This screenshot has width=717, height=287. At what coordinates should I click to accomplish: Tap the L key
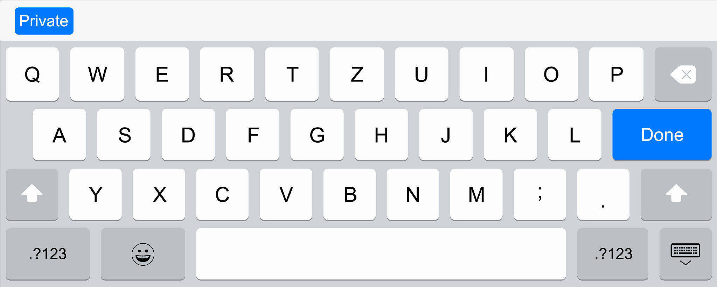pyautogui.click(x=575, y=135)
